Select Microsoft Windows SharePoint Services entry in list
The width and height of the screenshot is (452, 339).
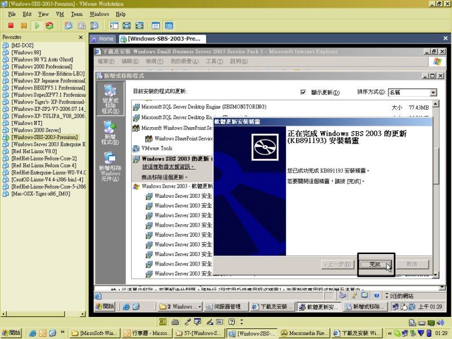point(177,128)
